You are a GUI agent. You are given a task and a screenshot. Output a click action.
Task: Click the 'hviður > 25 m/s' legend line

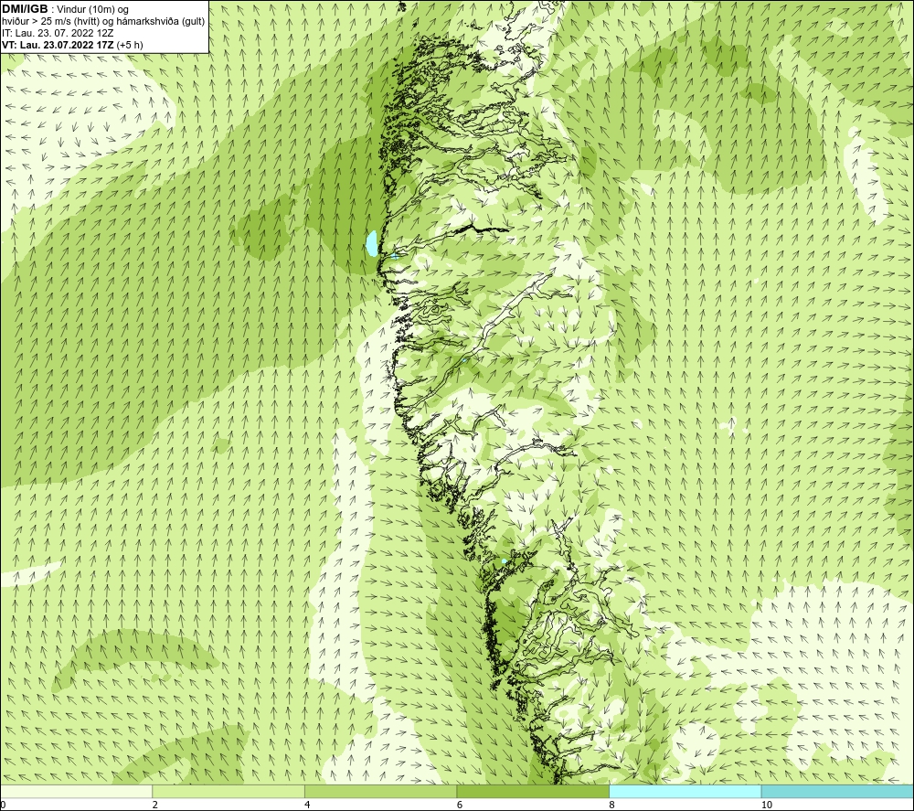coord(104,22)
